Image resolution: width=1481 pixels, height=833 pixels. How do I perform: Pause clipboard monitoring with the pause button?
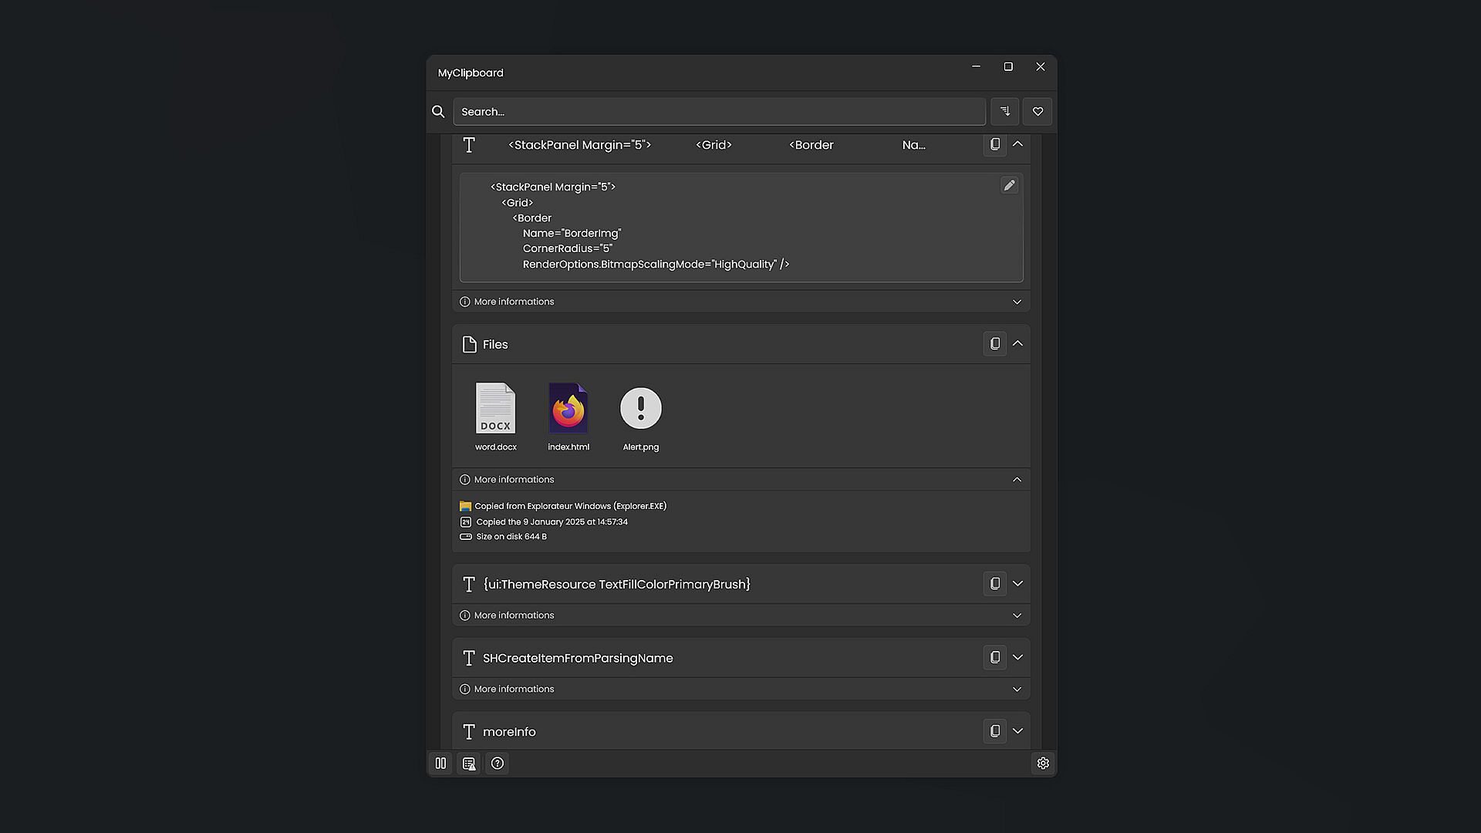[440, 763]
